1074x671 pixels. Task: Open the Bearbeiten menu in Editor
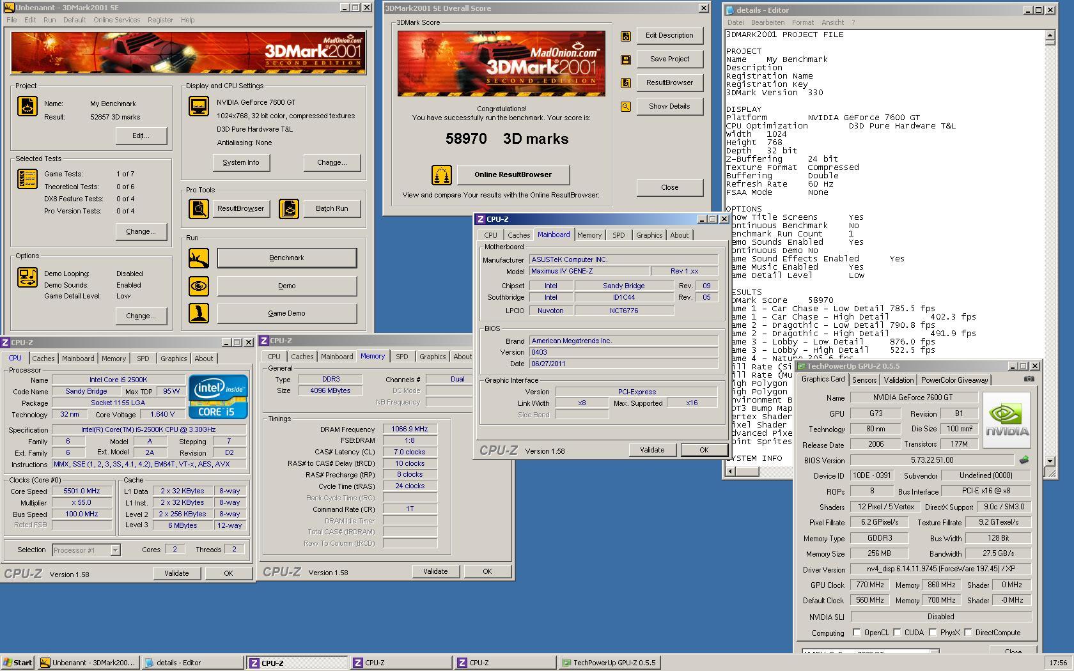click(768, 22)
